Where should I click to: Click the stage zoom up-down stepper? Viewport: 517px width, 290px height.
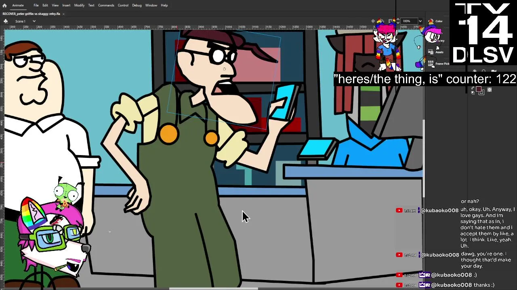pos(398,21)
